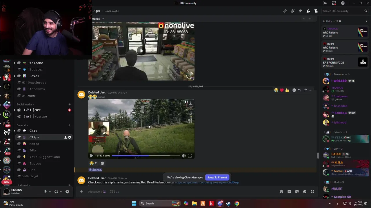Toggle the existing laughing reaction with count 2

click(93, 163)
